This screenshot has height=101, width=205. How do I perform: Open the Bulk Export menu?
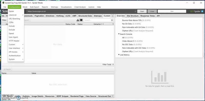pyautogui.click(x=35, y=7)
